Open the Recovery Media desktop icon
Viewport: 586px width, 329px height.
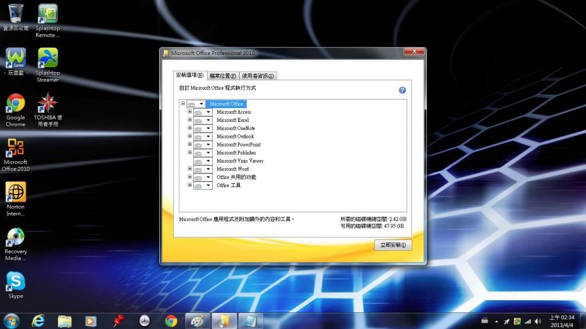pos(15,244)
